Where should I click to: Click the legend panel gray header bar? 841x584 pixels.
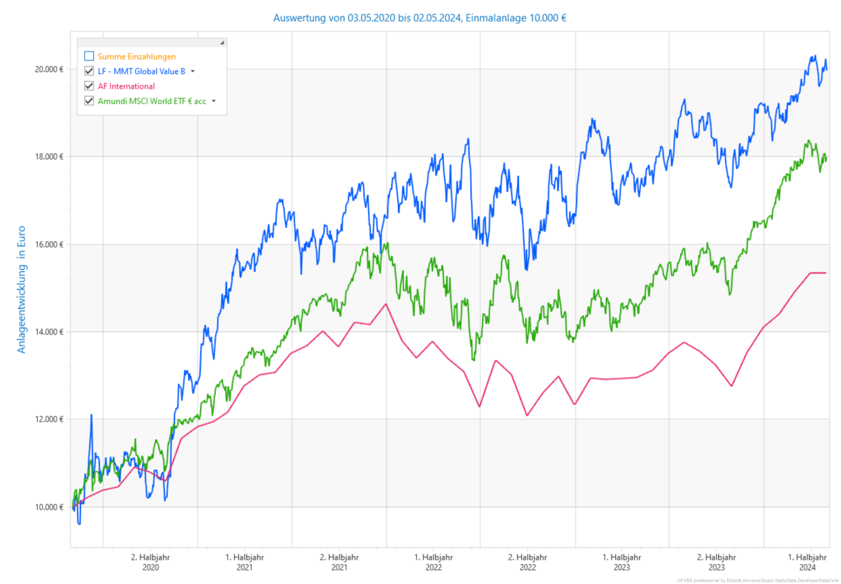coord(149,42)
